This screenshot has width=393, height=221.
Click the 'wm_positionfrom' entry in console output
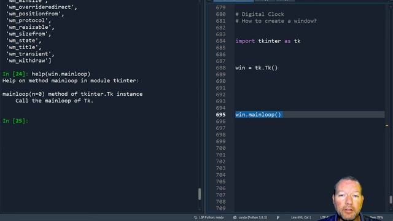click(35, 14)
